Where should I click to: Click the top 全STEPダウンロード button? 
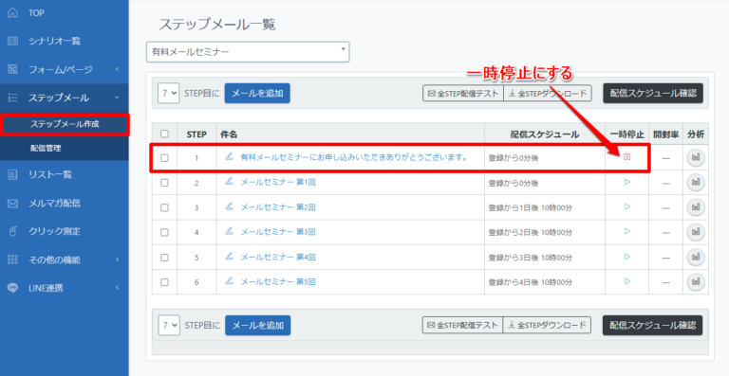point(548,93)
